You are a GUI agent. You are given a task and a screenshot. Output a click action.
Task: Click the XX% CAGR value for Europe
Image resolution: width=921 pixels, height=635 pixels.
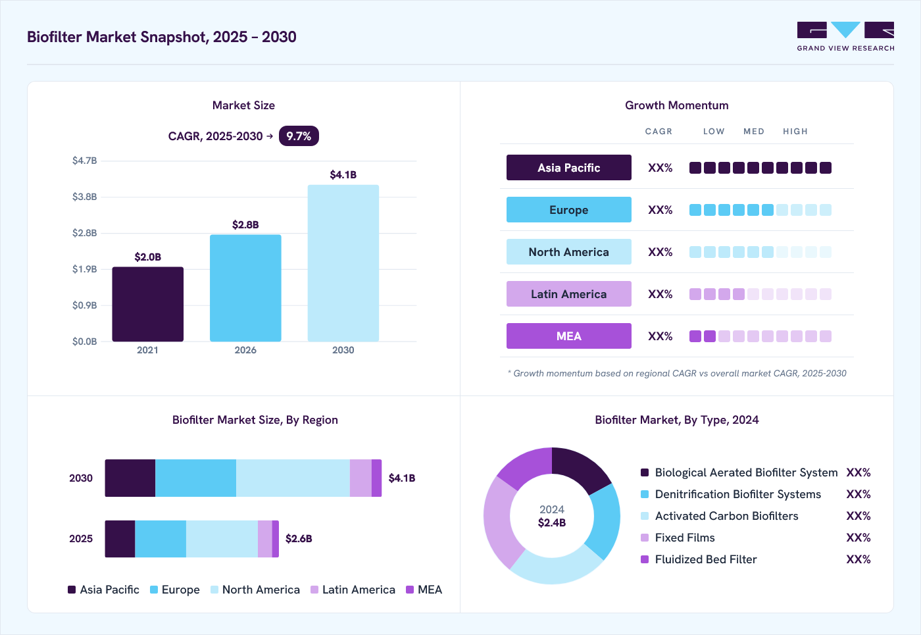click(660, 210)
